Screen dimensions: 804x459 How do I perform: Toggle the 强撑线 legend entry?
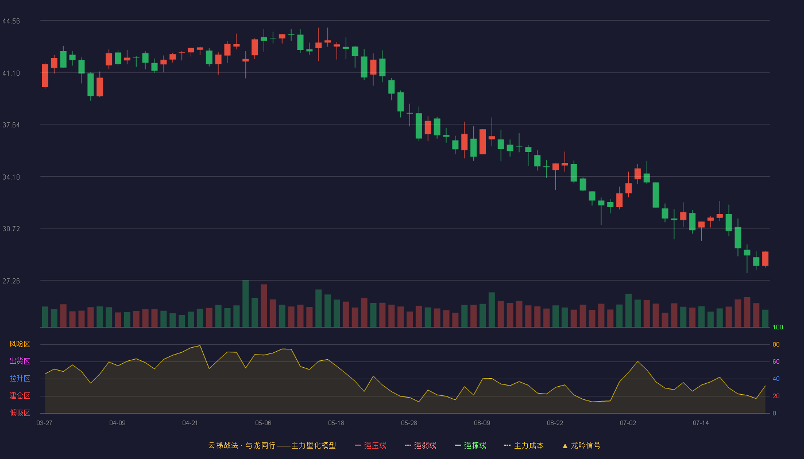(x=470, y=445)
